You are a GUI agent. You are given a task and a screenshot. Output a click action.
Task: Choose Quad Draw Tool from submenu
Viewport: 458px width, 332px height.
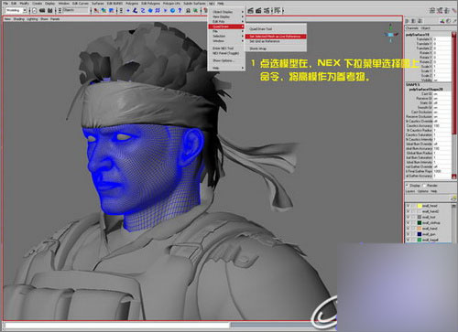261,29
